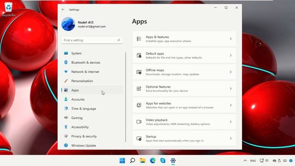Select the Windows Update sync icon
Viewport: 295px width, 166px height.
66,145
